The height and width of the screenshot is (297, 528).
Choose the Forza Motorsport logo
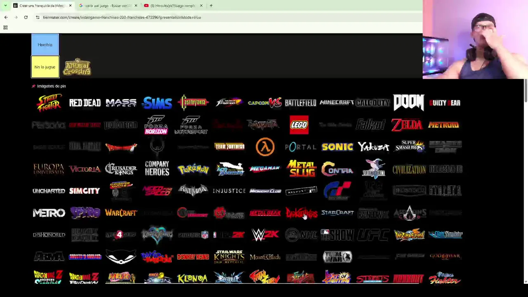click(x=191, y=125)
